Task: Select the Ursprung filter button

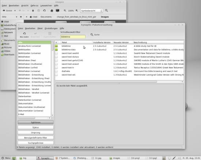Action: [35, 133]
